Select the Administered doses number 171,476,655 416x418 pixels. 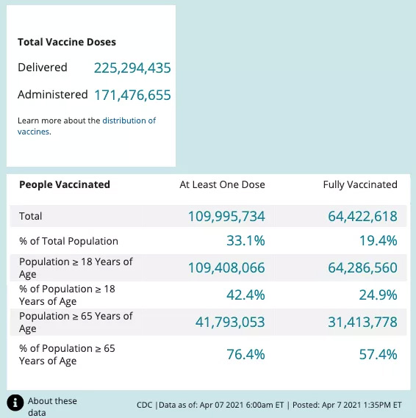(132, 96)
